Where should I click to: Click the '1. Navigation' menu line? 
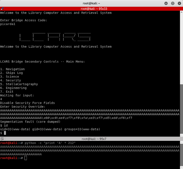coord(12,69)
